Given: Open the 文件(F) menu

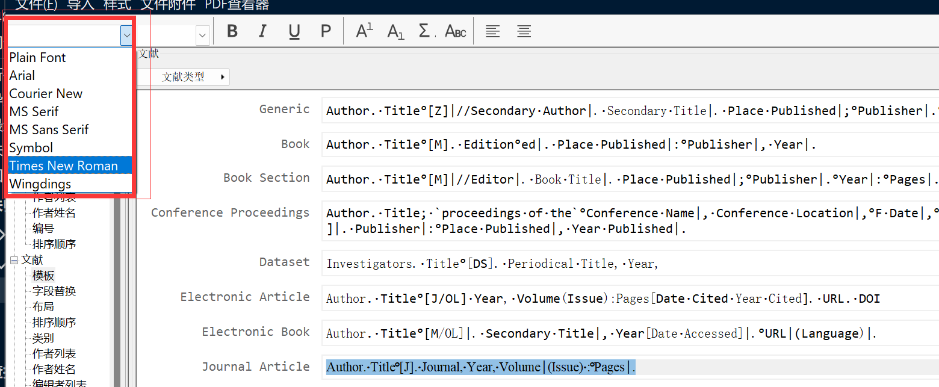Looking at the screenshot, I should click(37, 5).
